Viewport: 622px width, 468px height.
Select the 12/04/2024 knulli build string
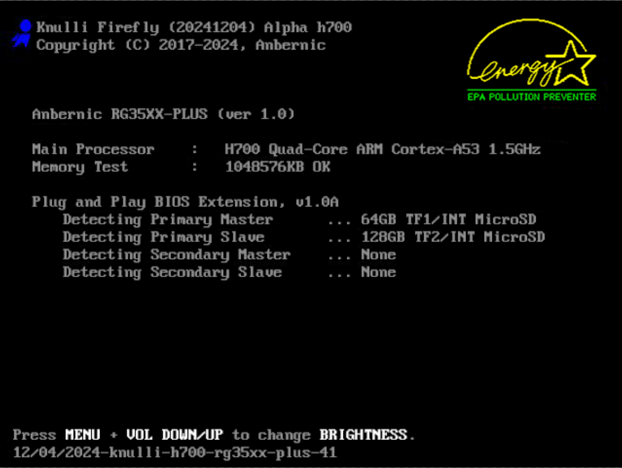[175, 453]
